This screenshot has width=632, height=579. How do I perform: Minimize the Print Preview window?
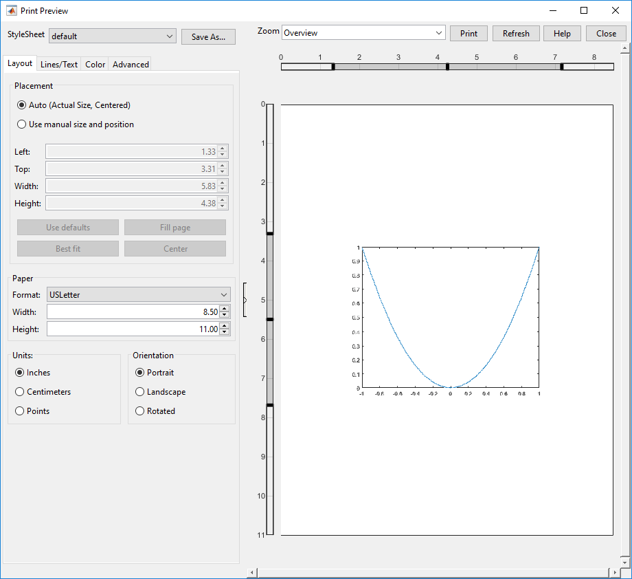tap(553, 10)
